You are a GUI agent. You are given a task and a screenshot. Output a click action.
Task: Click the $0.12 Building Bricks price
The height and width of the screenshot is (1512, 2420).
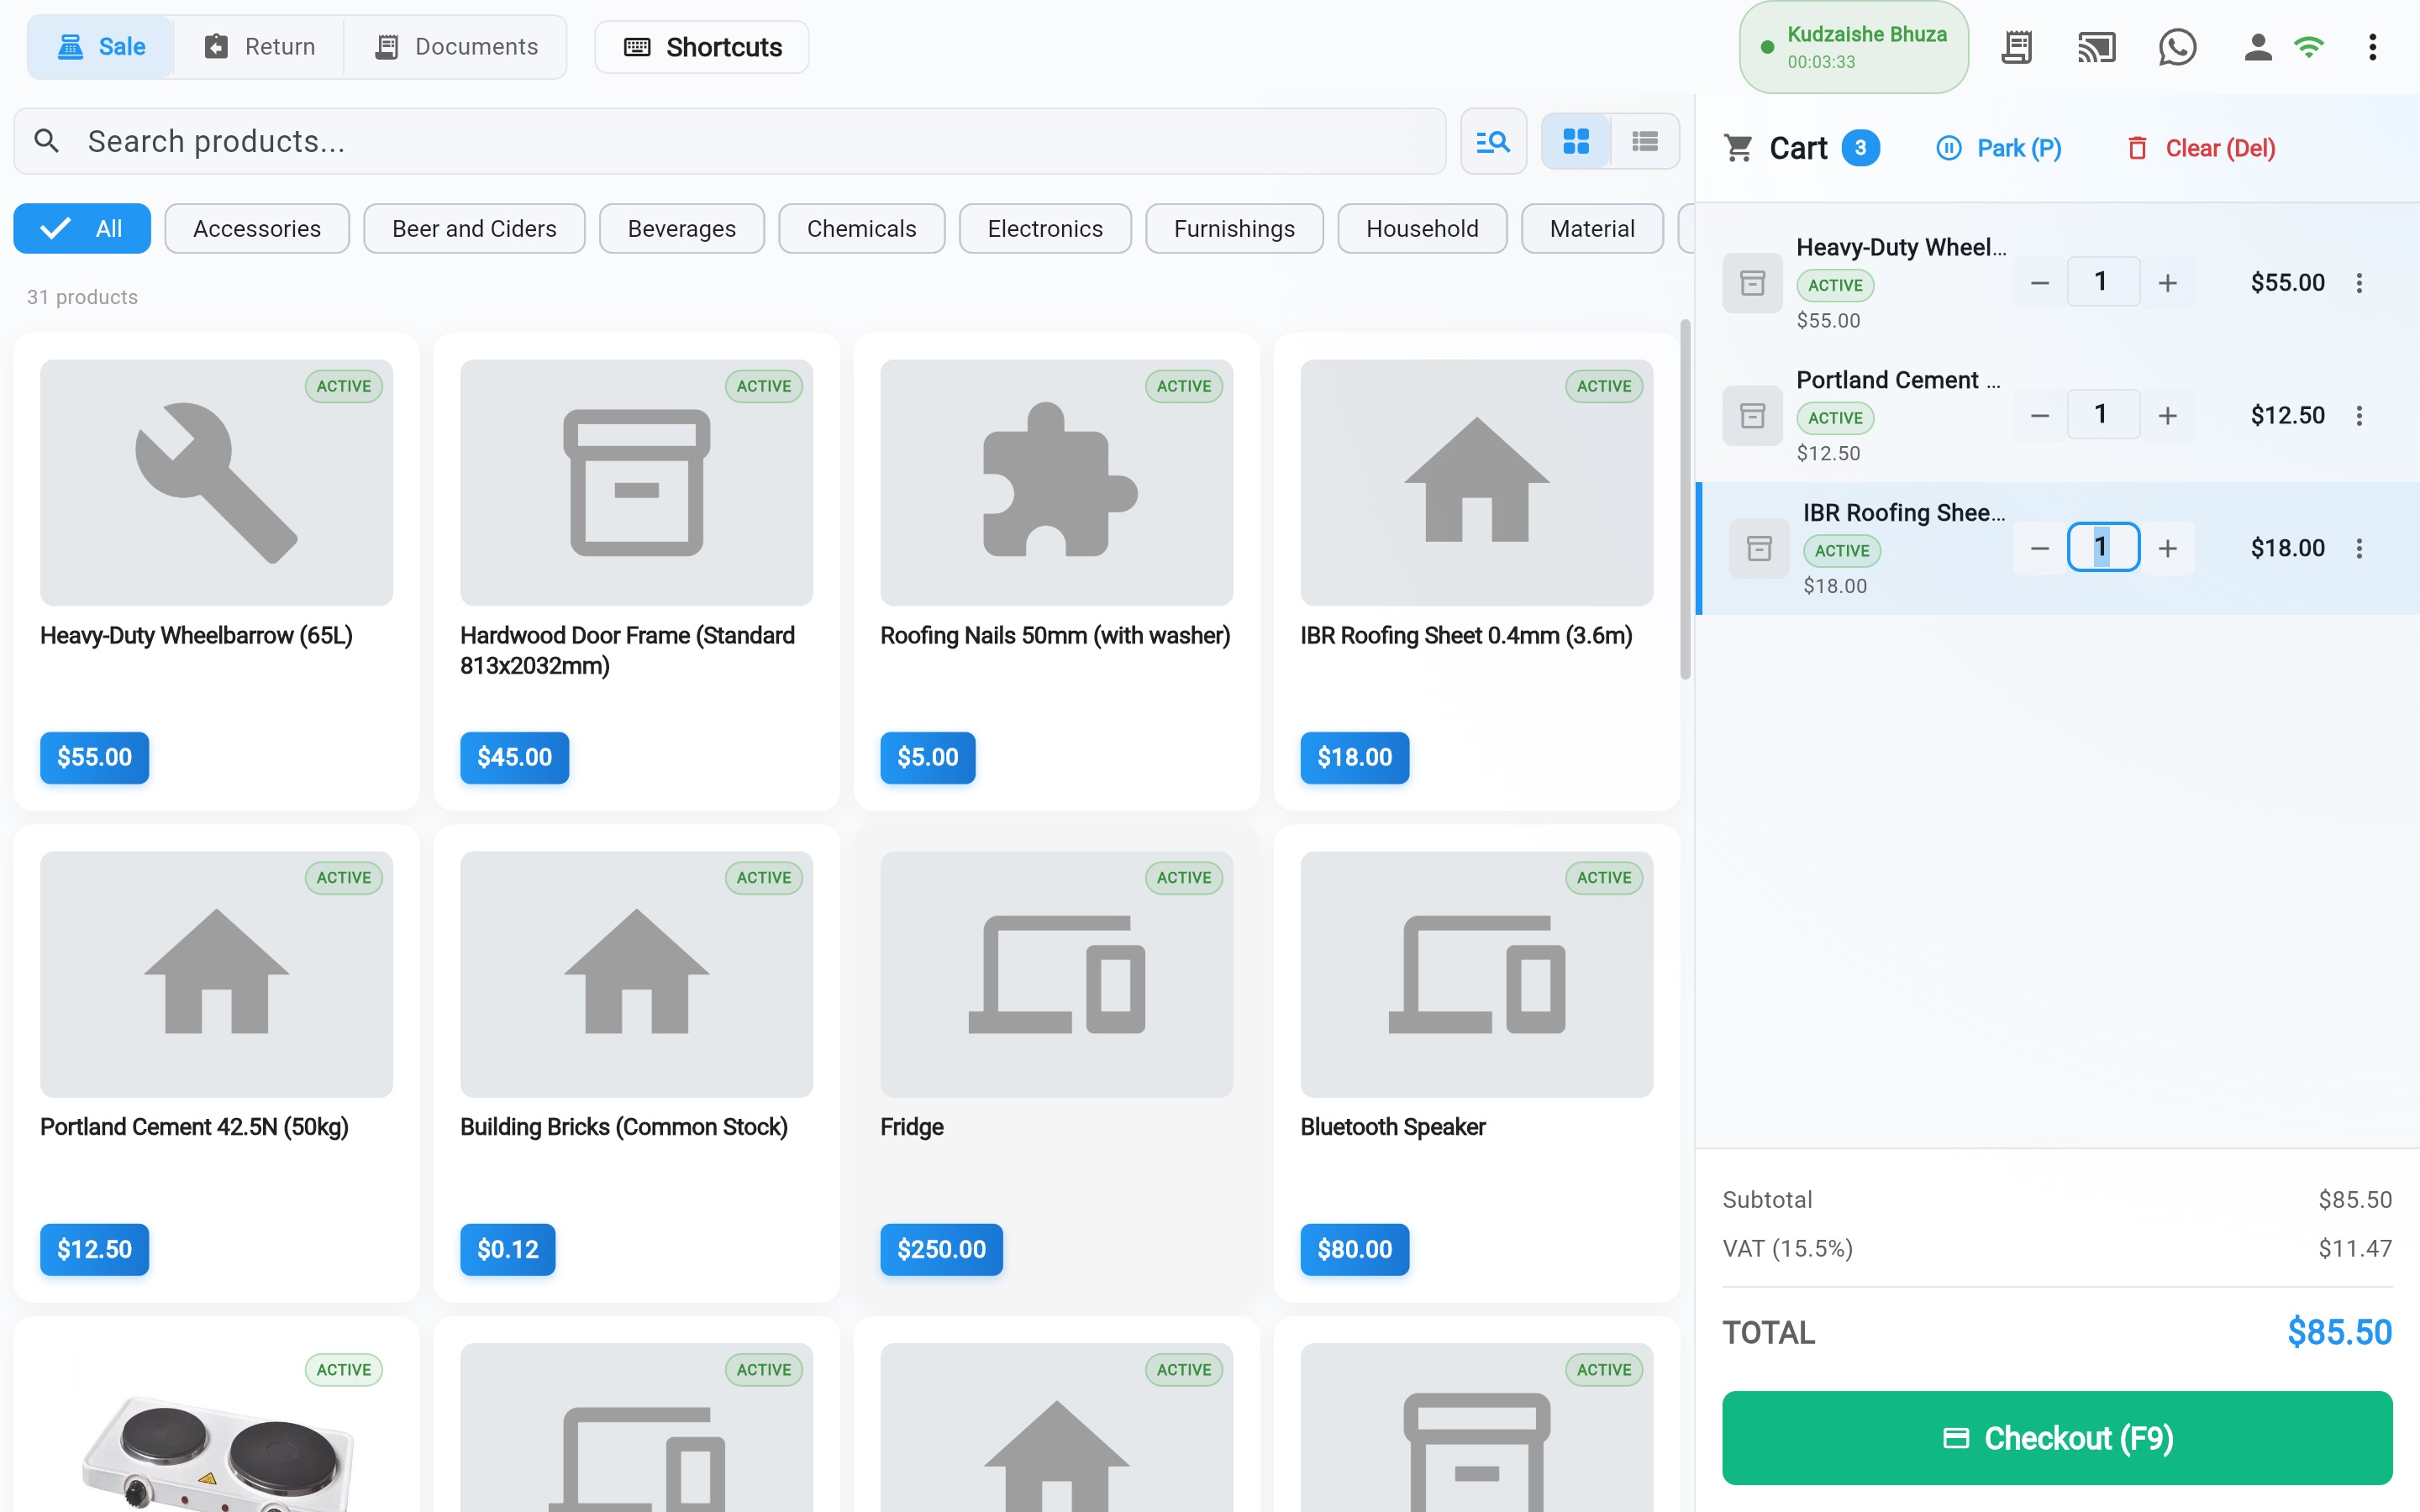507,1249
